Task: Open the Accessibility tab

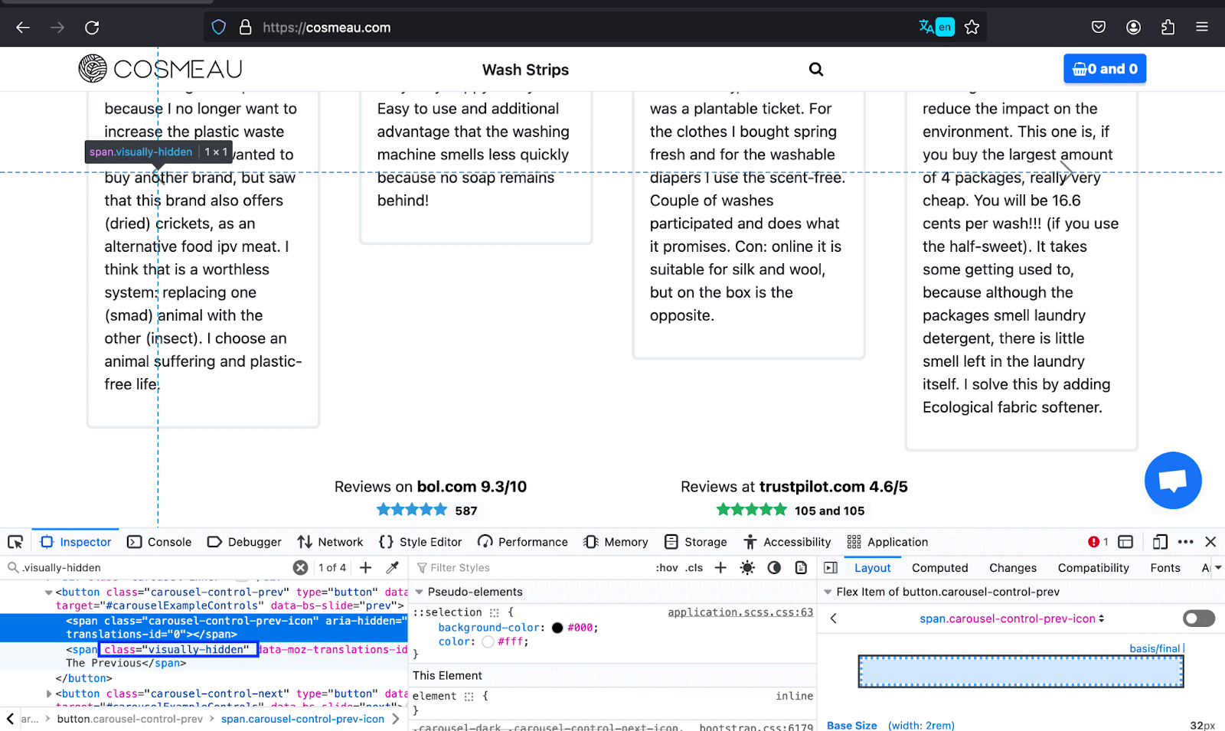Action: (x=787, y=542)
